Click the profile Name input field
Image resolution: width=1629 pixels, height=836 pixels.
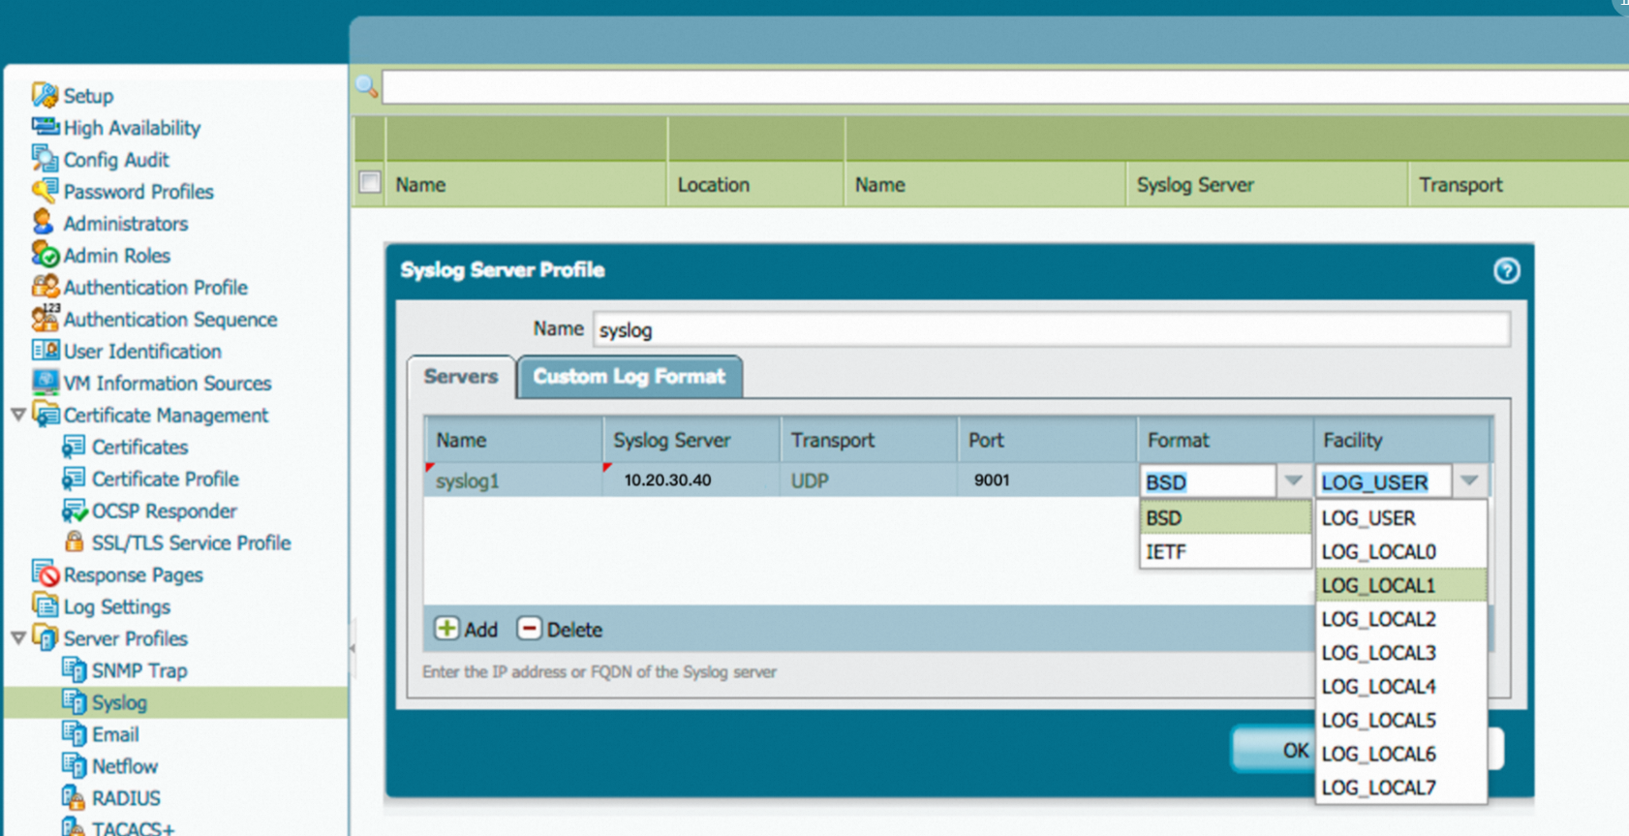(1051, 329)
